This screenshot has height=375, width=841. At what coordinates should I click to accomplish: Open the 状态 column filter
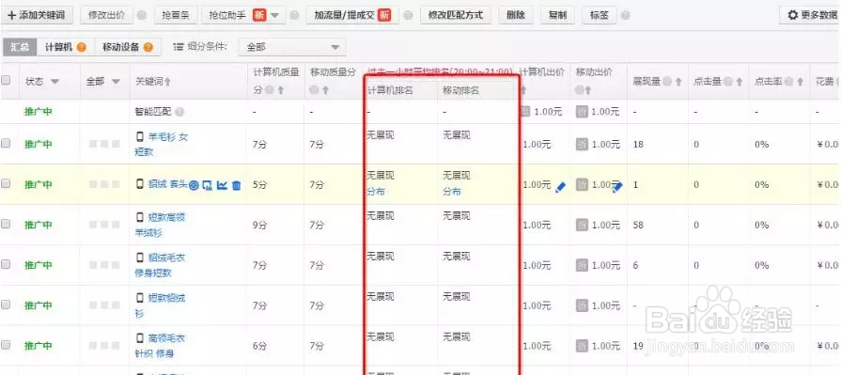click(x=55, y=82)
